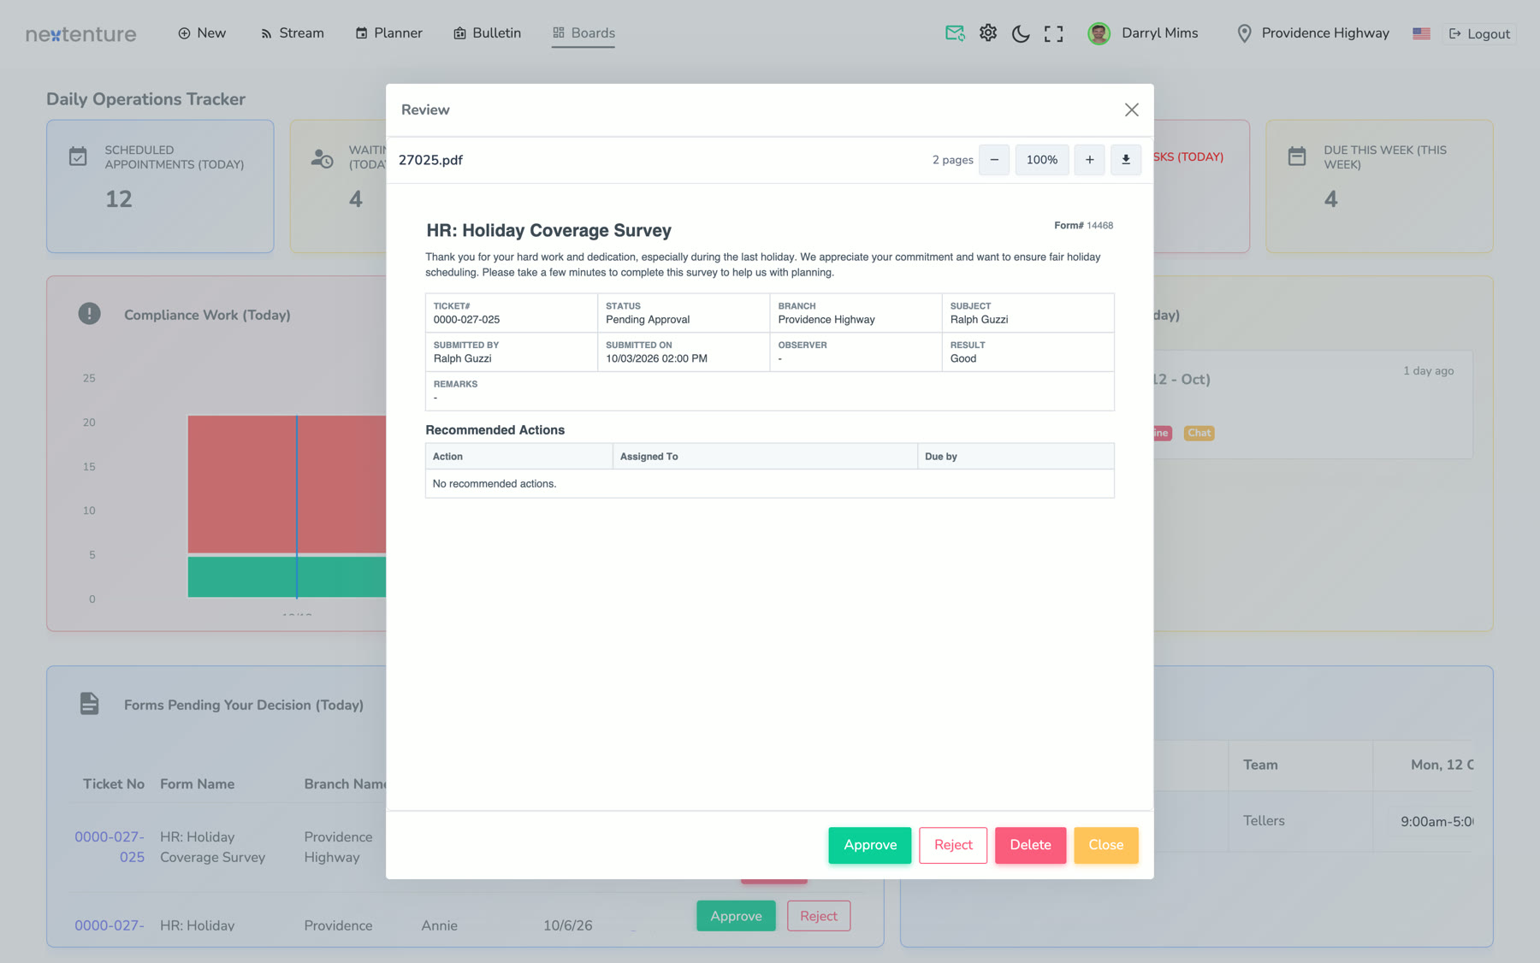Zoom out the PDF preview
1540x963 pixels.
point(994,160)
